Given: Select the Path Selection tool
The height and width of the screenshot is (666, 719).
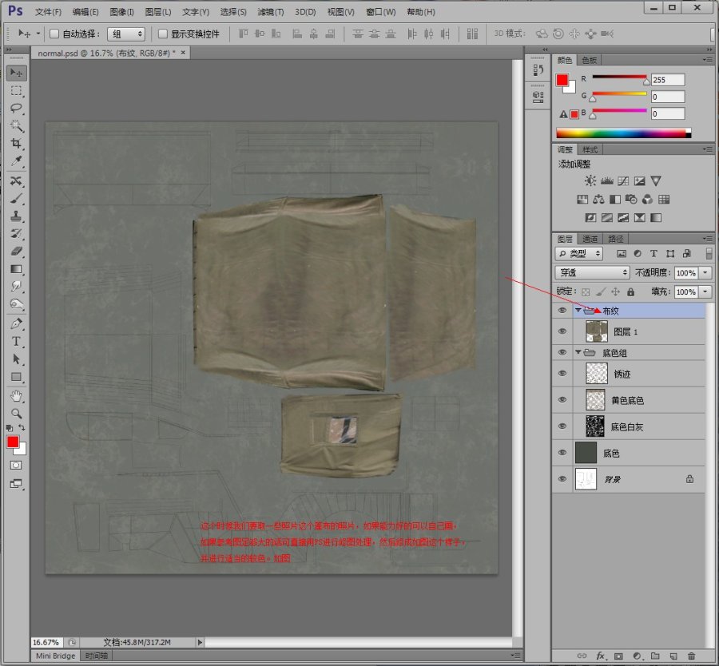Looking at the screenshot, I should click(17, 359).
